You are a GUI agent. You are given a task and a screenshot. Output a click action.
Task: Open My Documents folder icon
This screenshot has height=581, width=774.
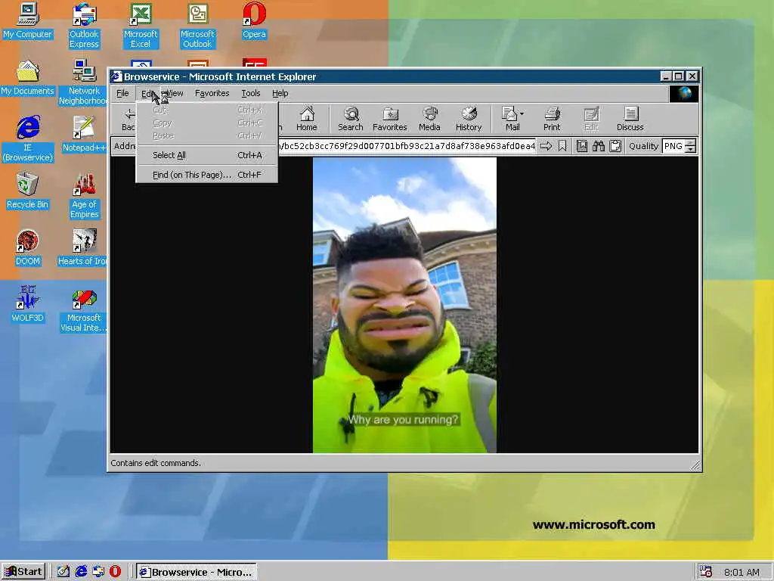(28, 78)
